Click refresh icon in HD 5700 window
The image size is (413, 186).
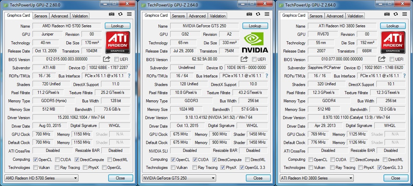click(x=121, y=14)
